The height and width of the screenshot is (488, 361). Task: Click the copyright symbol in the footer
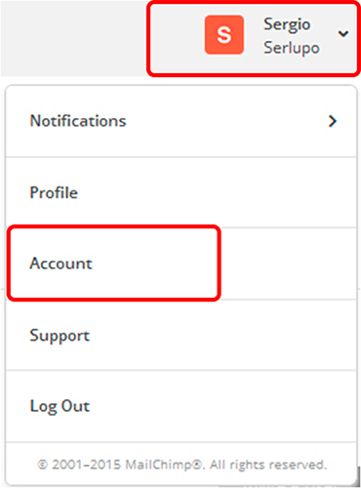click(43, 465)
